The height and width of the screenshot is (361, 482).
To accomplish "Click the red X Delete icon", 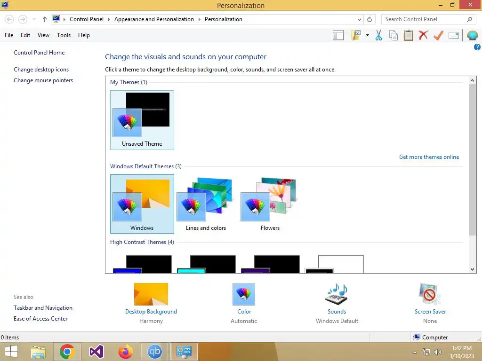I will click(x=423, y=35).
